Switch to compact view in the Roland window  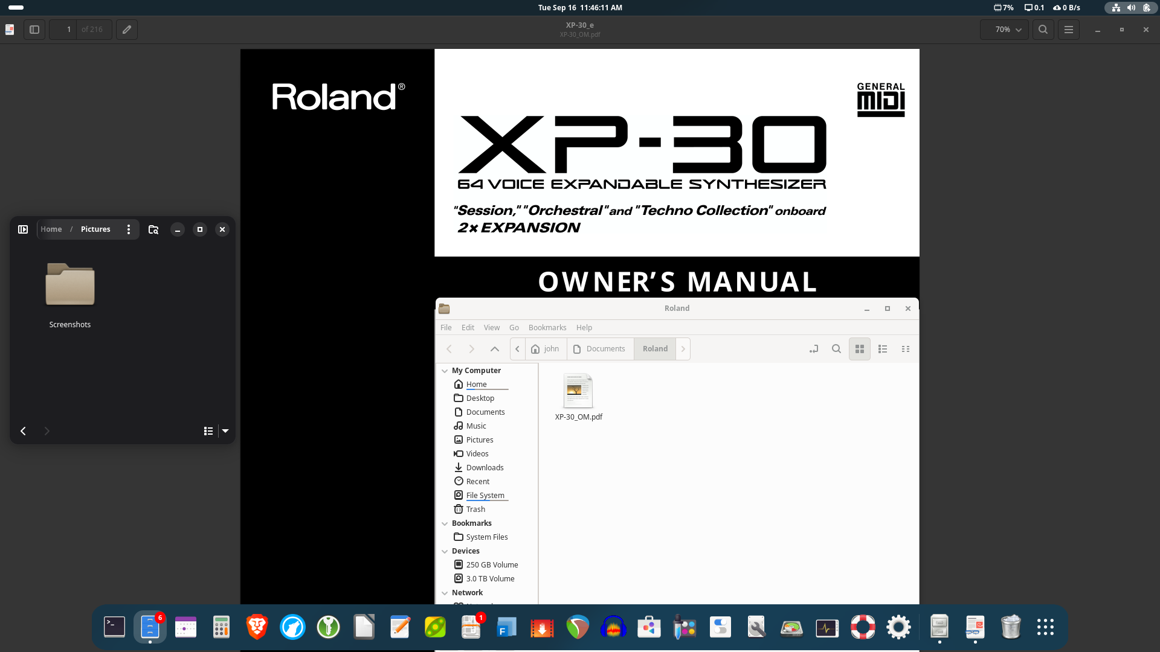(x=905, y=349)
